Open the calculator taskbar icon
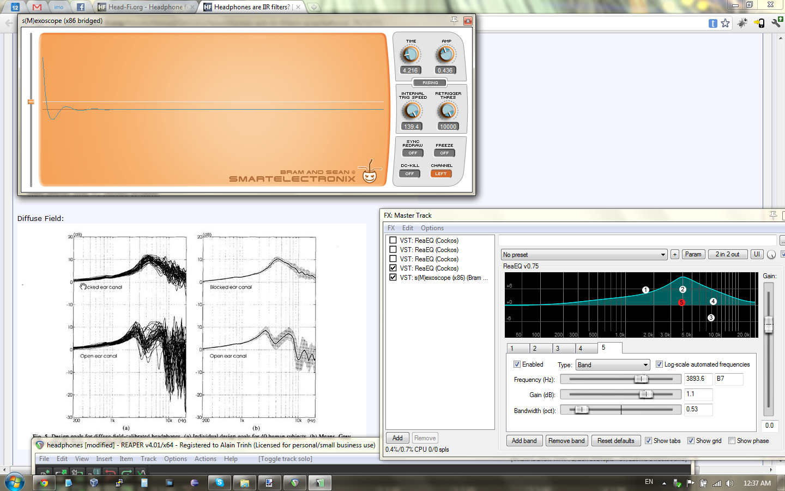The image size is (785, 491). pos(144,483)
